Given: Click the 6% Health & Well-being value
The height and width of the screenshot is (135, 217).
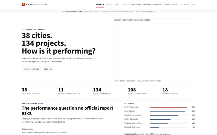Looking at the screenshot, I should [194, 127].
